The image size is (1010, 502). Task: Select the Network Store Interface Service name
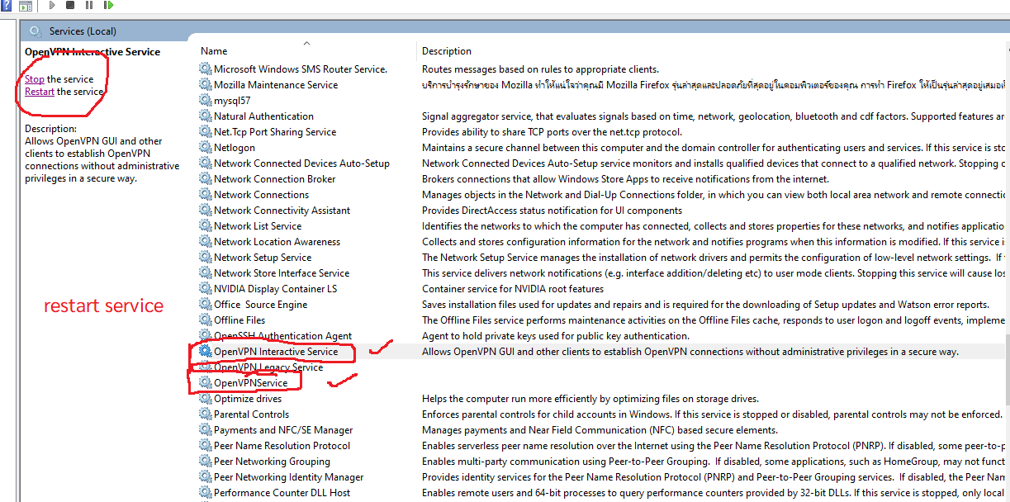click(282, 273)
